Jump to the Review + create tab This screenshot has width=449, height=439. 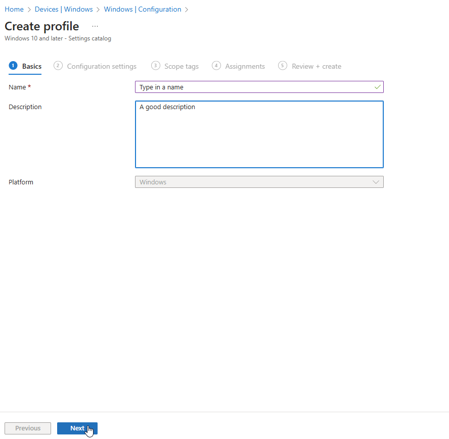click(x=316, y=66)
